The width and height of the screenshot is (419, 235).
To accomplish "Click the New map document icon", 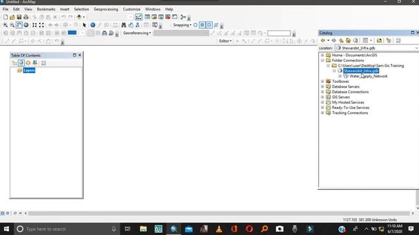I will coord(6,17).
